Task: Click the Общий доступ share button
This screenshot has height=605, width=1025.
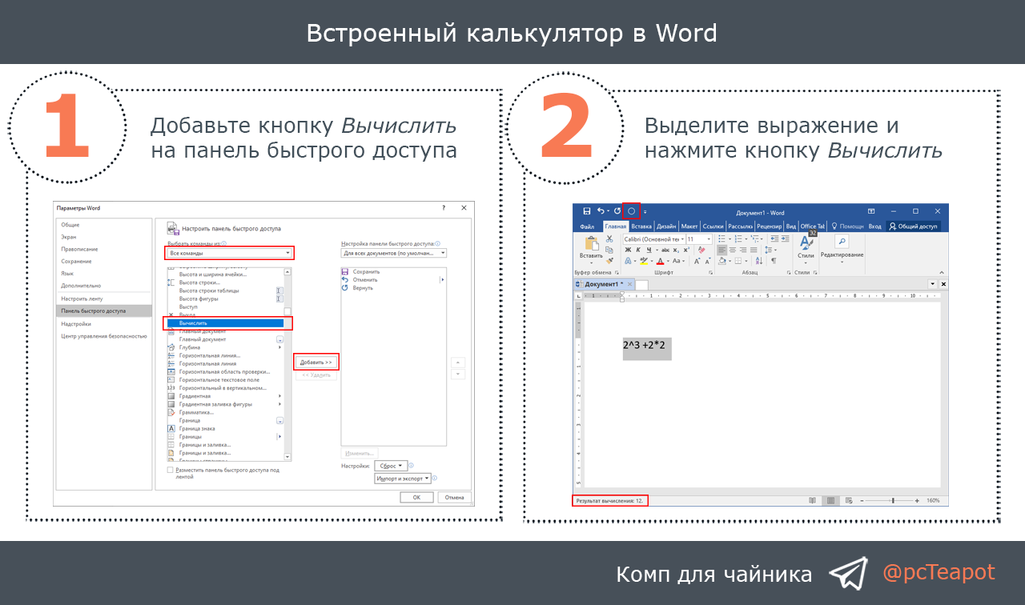Action: point(913,226)
